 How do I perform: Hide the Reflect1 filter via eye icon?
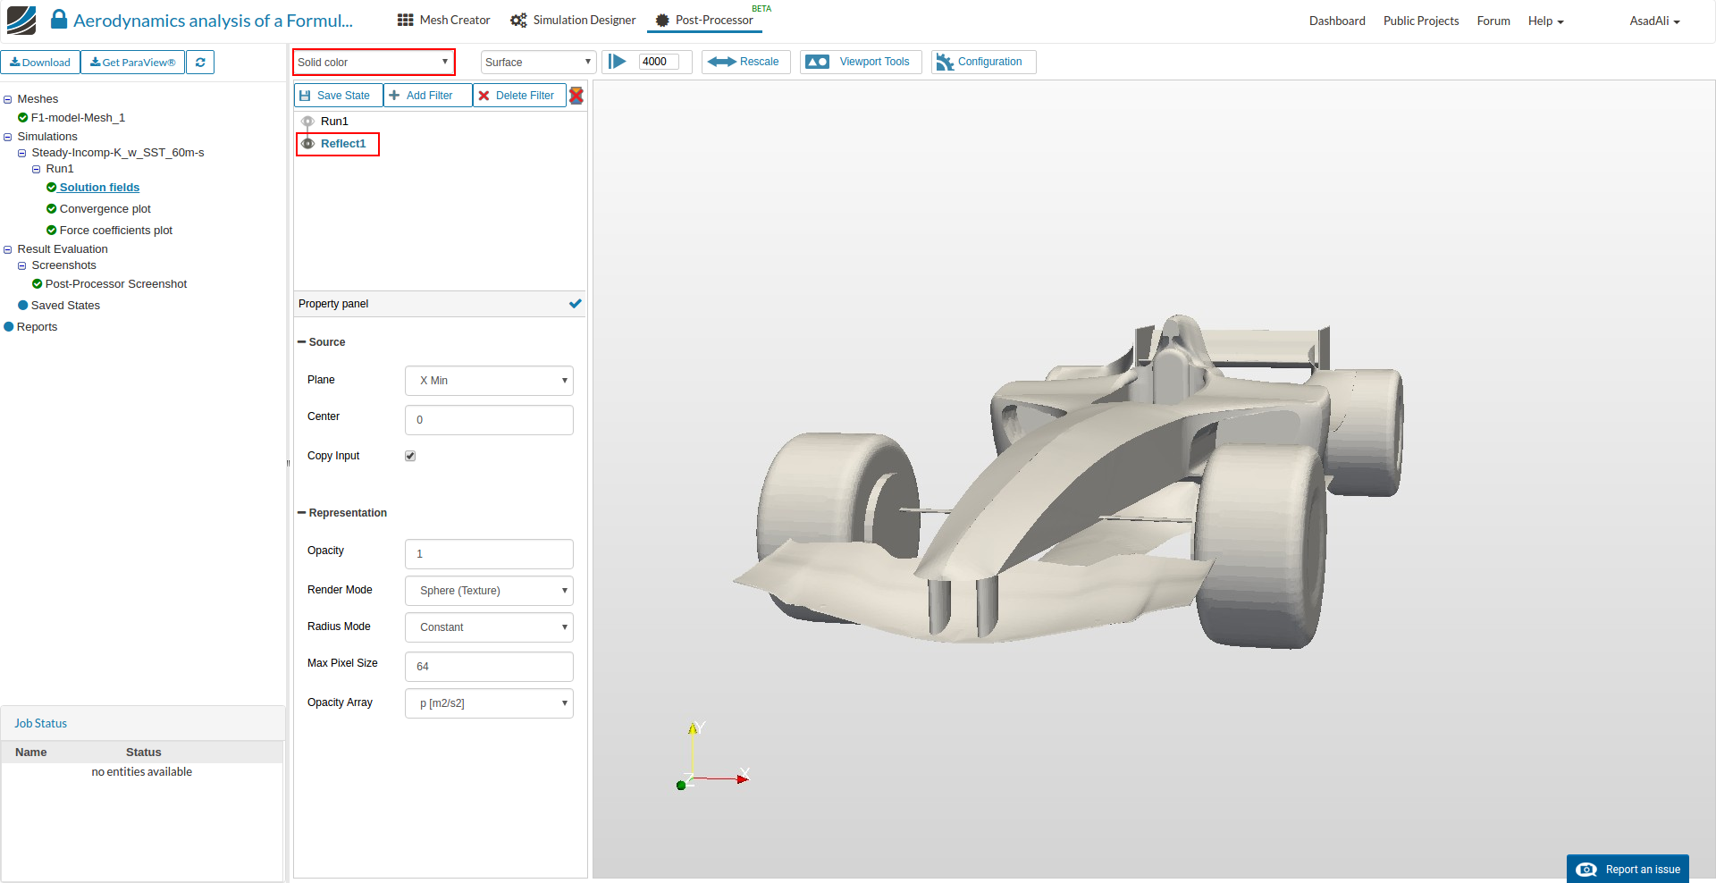[x=307, y=144]
